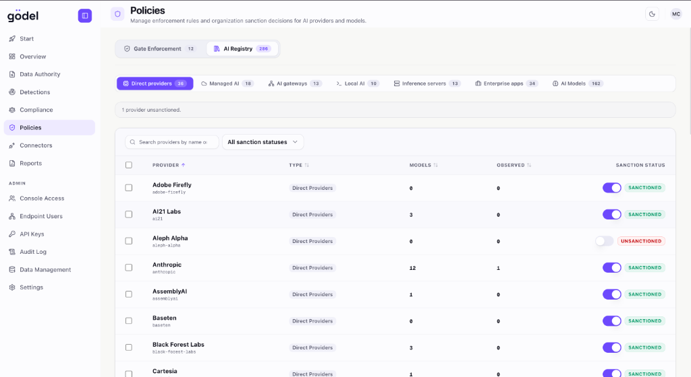This screenshot has width=691, height=377.
Task: Open Policies in sidebar
Action: [x=49, y=127]
